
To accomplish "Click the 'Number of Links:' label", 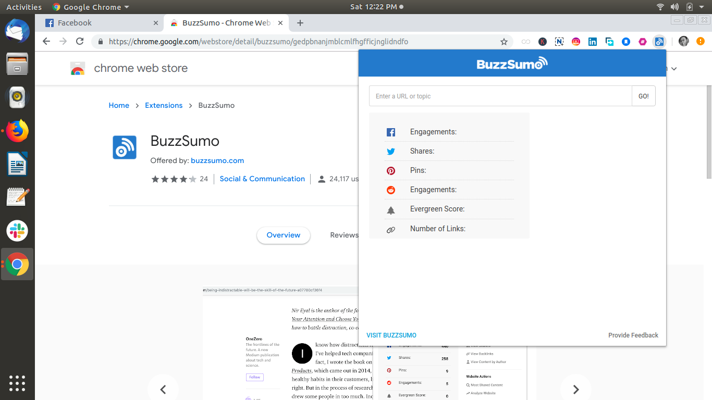I will 438,229.
